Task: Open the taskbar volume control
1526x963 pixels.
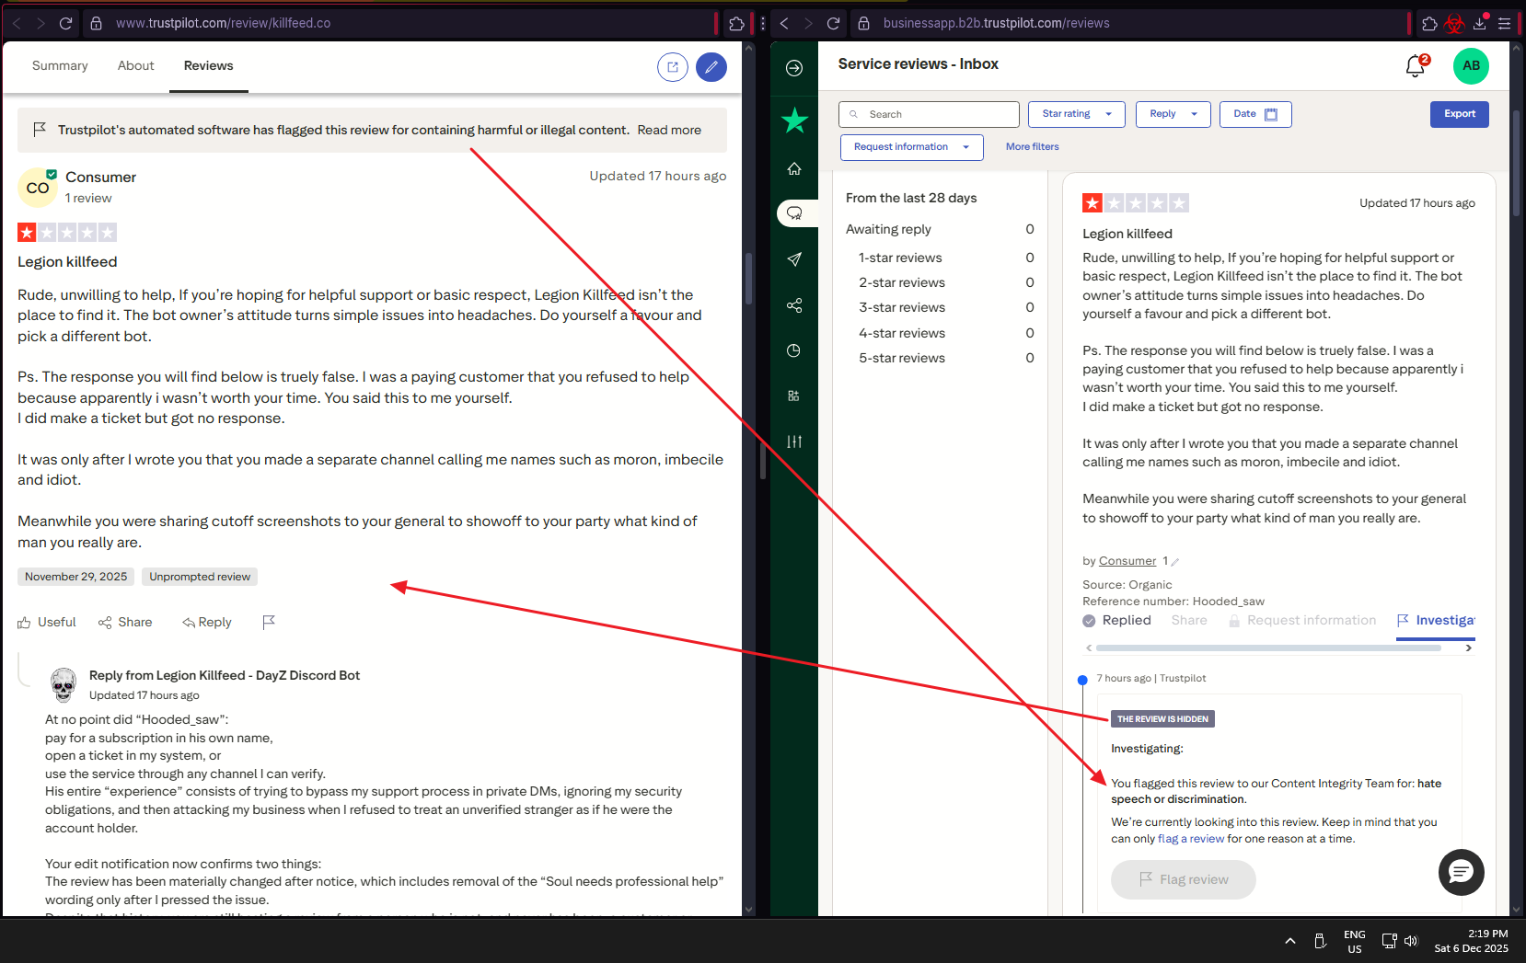Action: coord(1411,941)
